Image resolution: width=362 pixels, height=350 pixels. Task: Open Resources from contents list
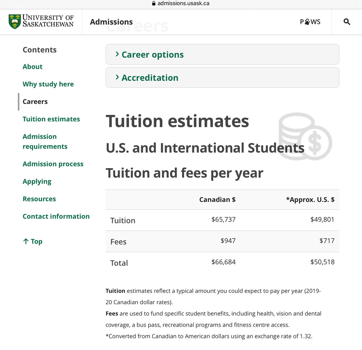click(x=39, y=199)
